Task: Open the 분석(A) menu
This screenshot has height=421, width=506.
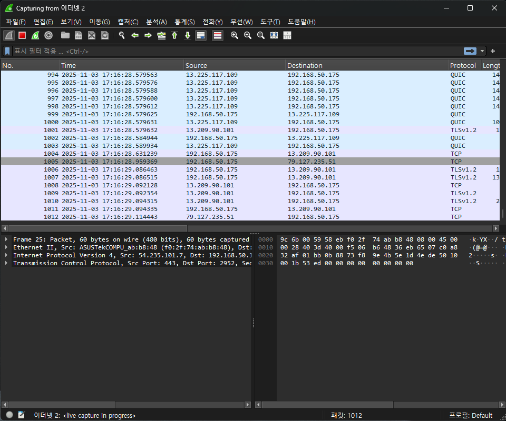Action: [x=156, y=22]
